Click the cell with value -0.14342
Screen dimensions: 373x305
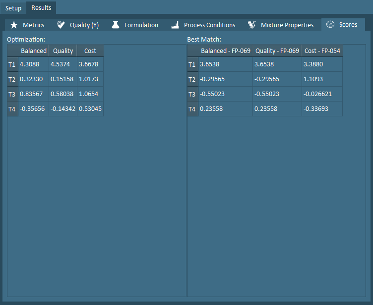[63, 109]
